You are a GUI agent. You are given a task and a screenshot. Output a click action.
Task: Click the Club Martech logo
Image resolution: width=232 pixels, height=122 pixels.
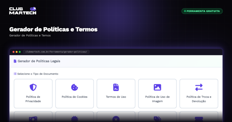tap(23, 11)
